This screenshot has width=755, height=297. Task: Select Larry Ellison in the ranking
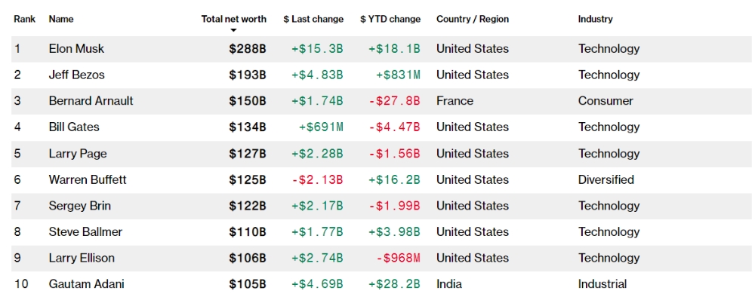click(82, 258)
